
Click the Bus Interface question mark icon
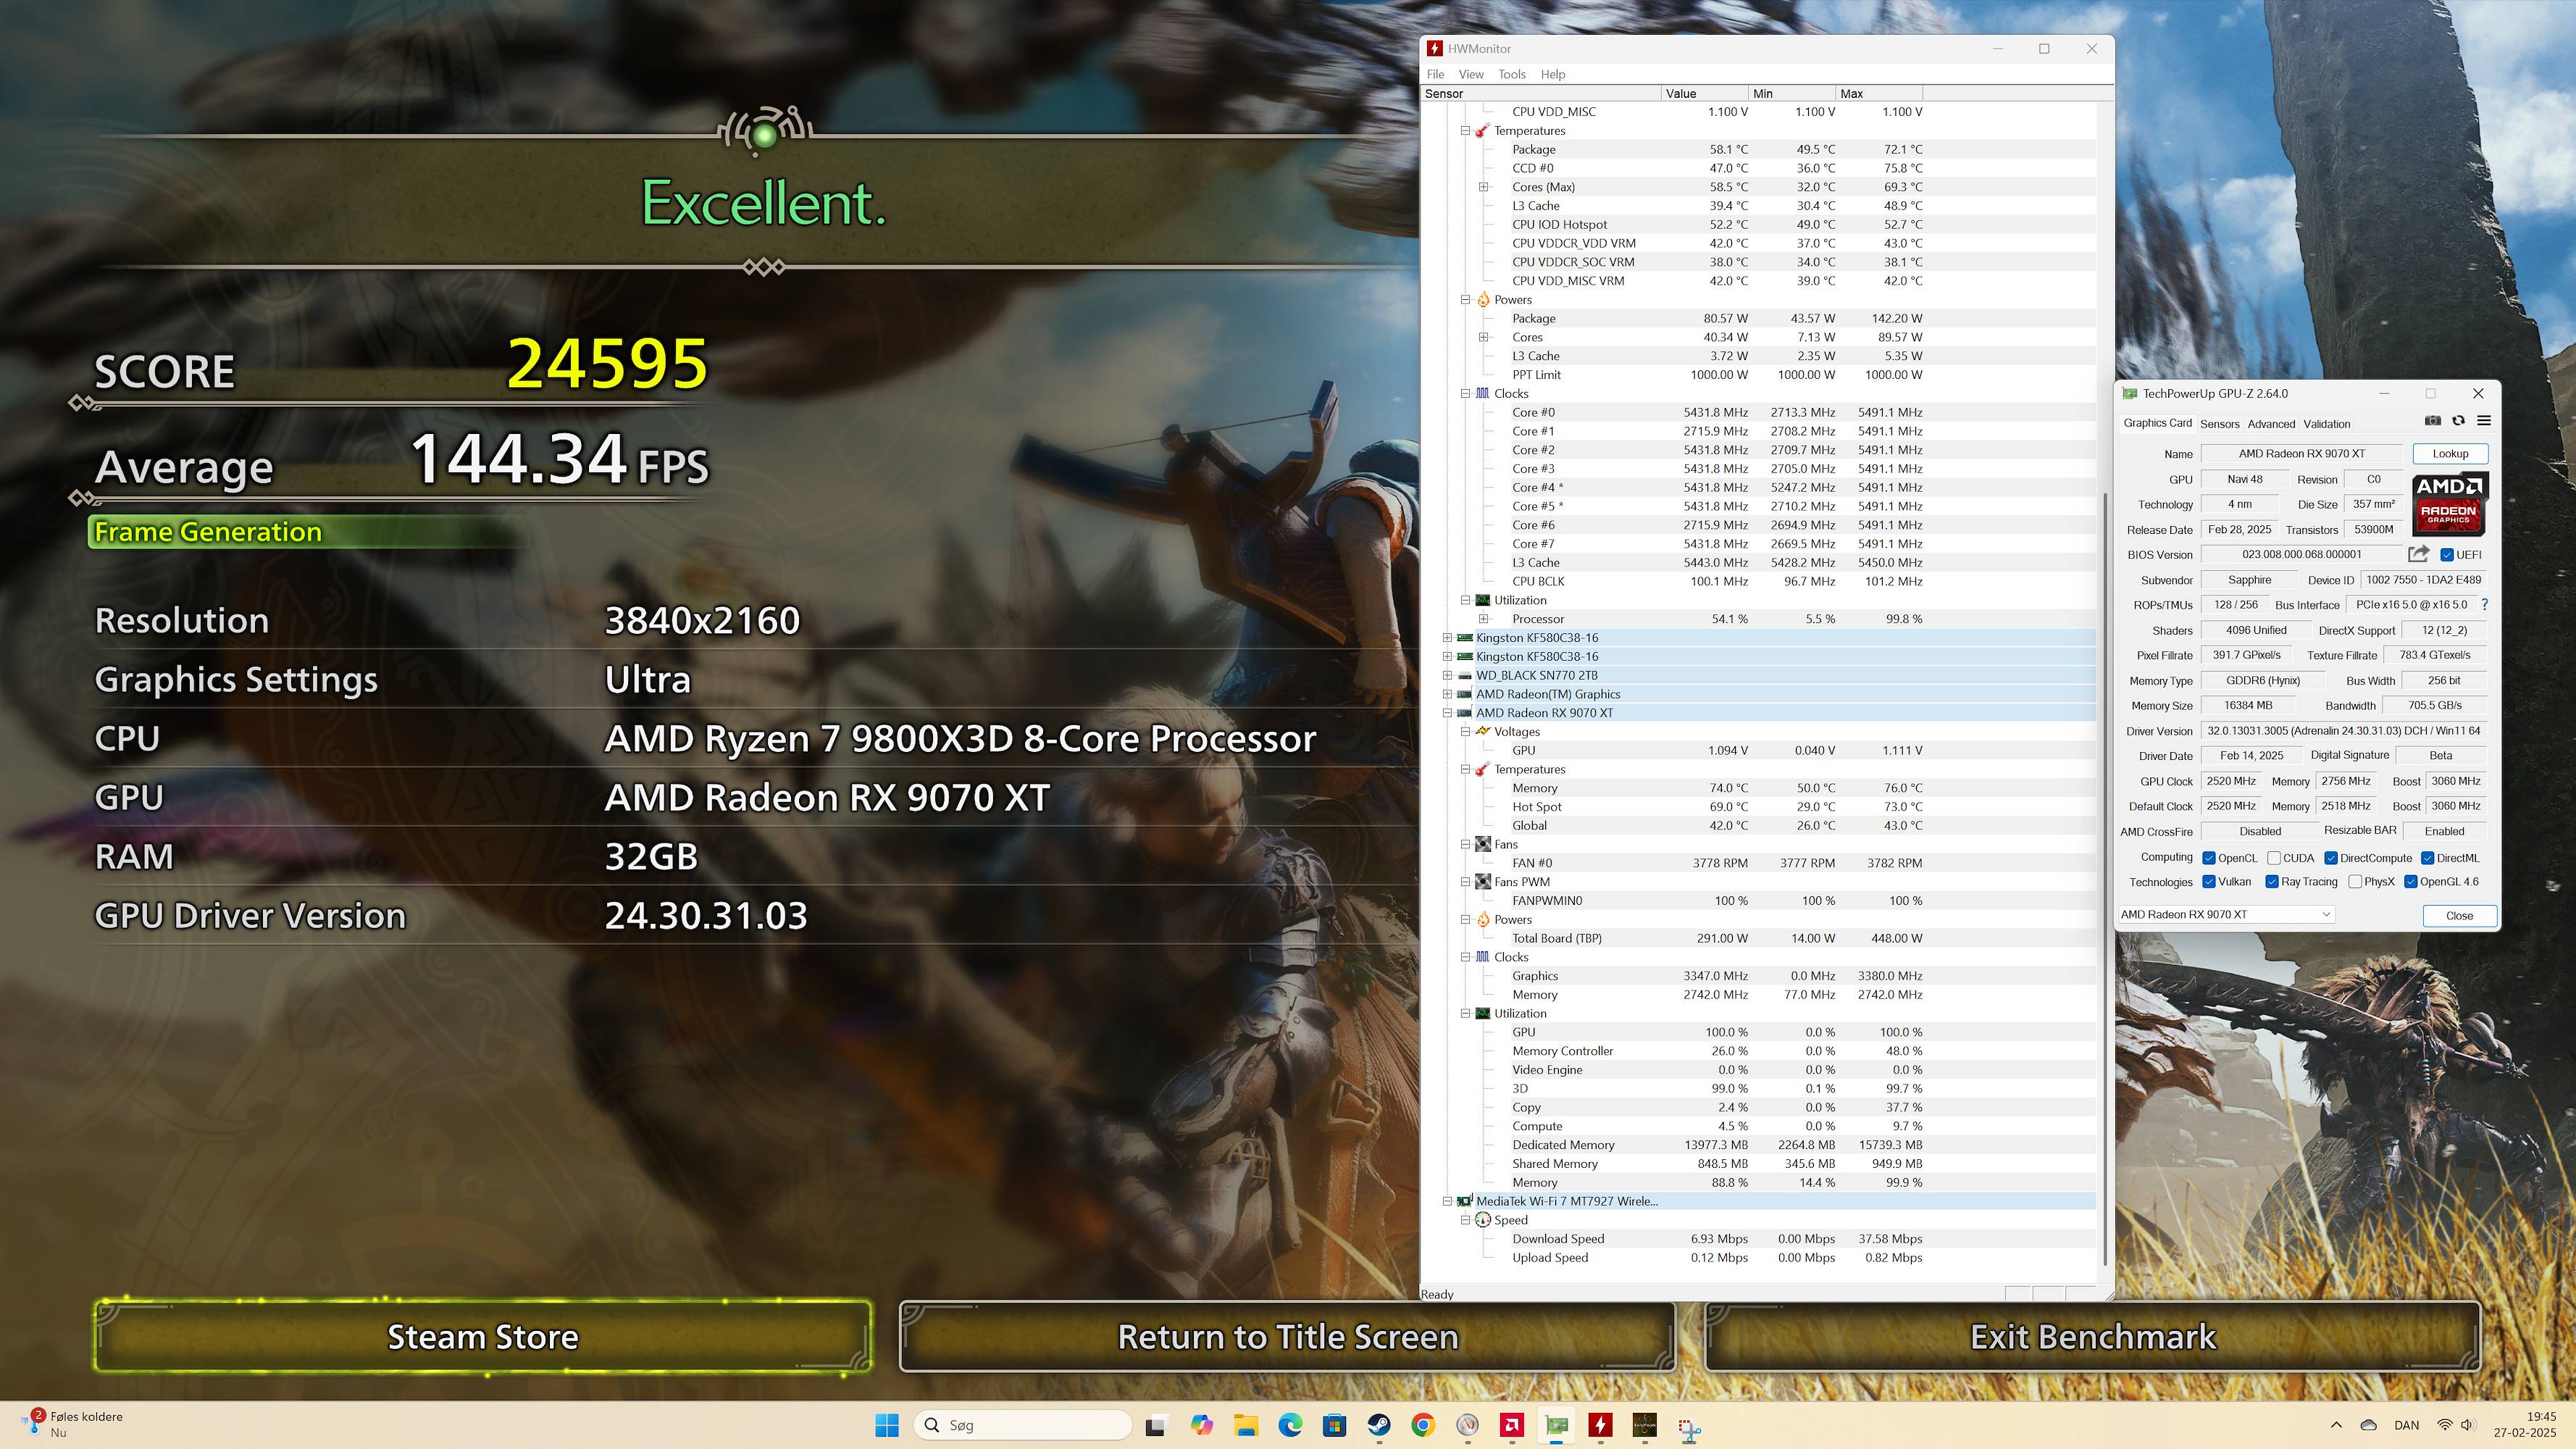(x=2485, y=605)
